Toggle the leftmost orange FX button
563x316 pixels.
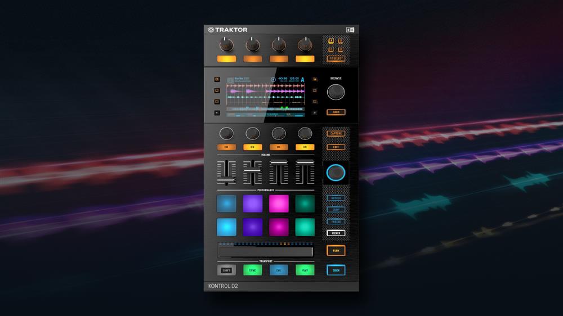226,59
